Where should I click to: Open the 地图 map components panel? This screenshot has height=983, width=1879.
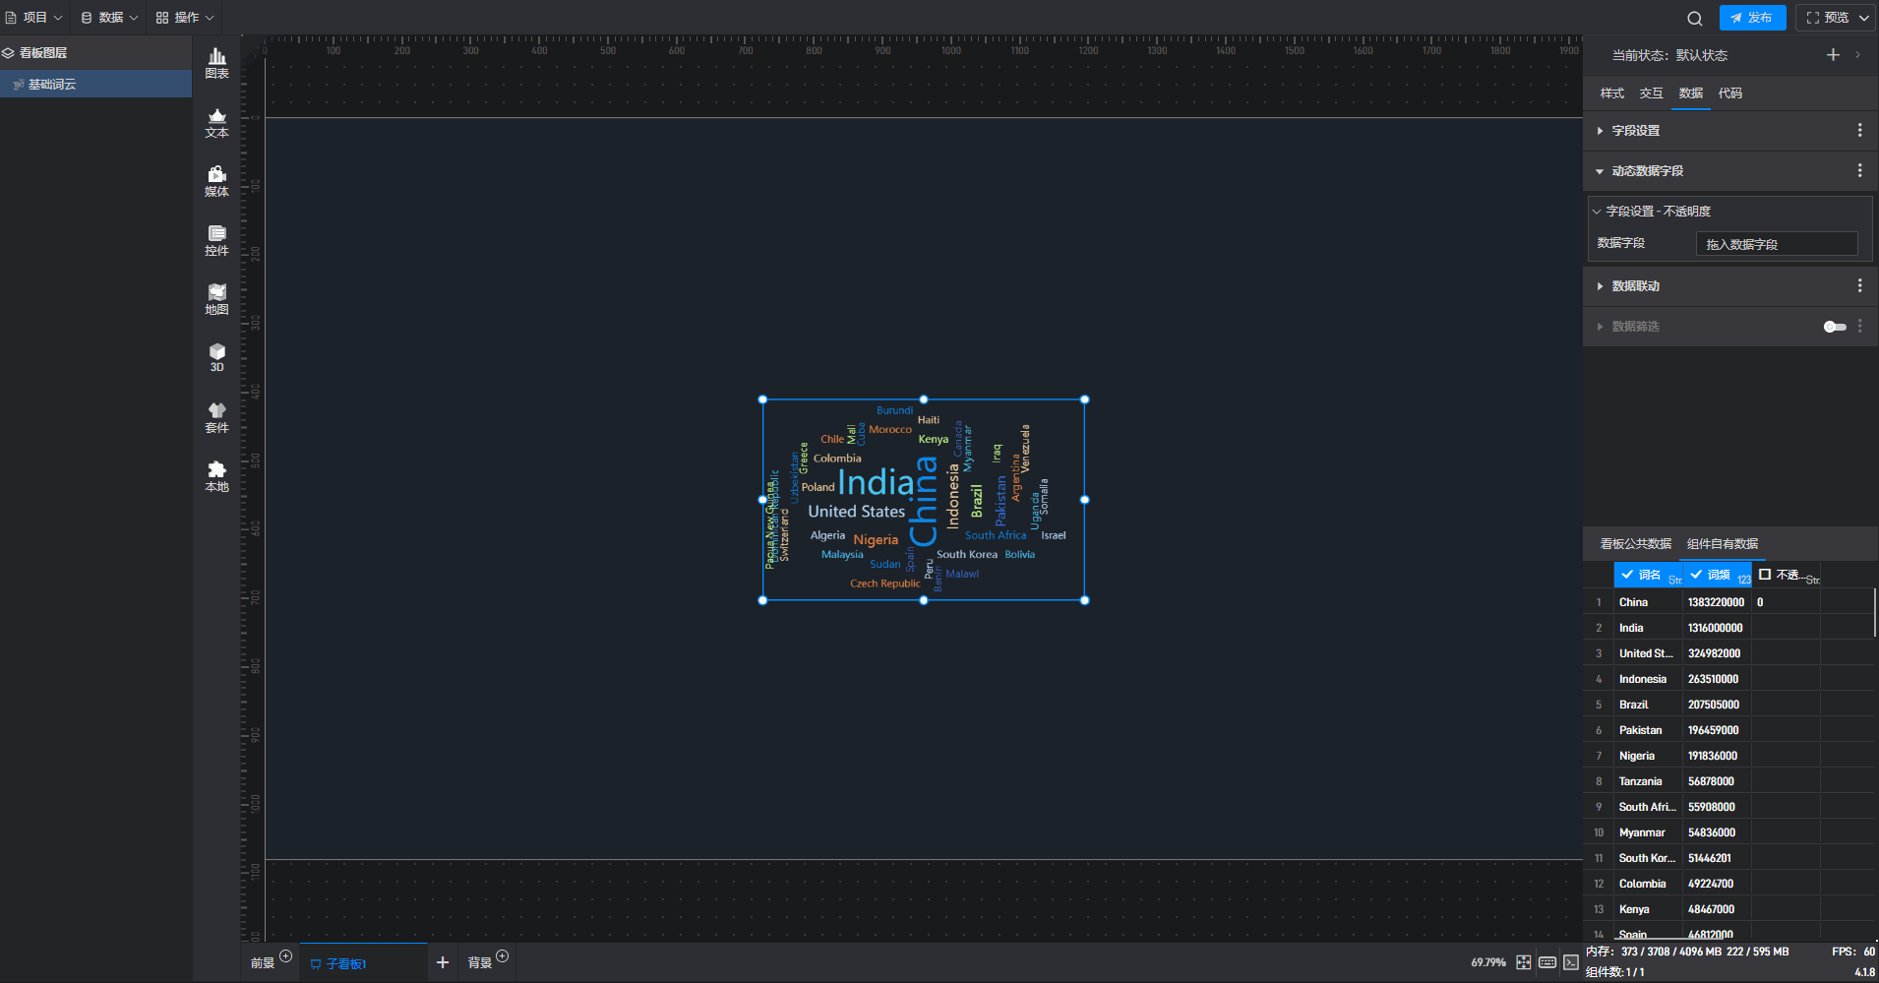tap(216, 300)
